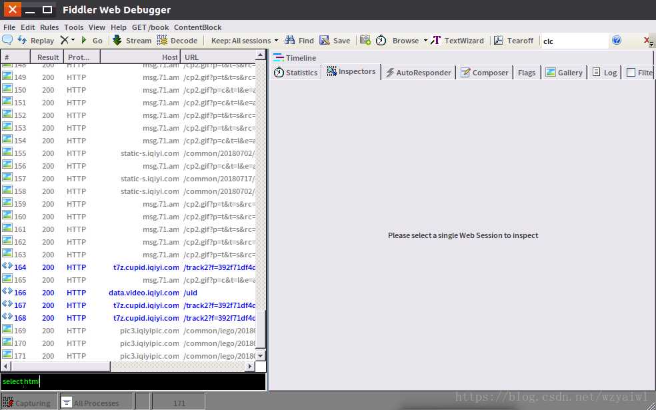Select session 160 msg.71.am row
Image resolution: width=656 pixels, height=410 pixels.
coord(128,216)
